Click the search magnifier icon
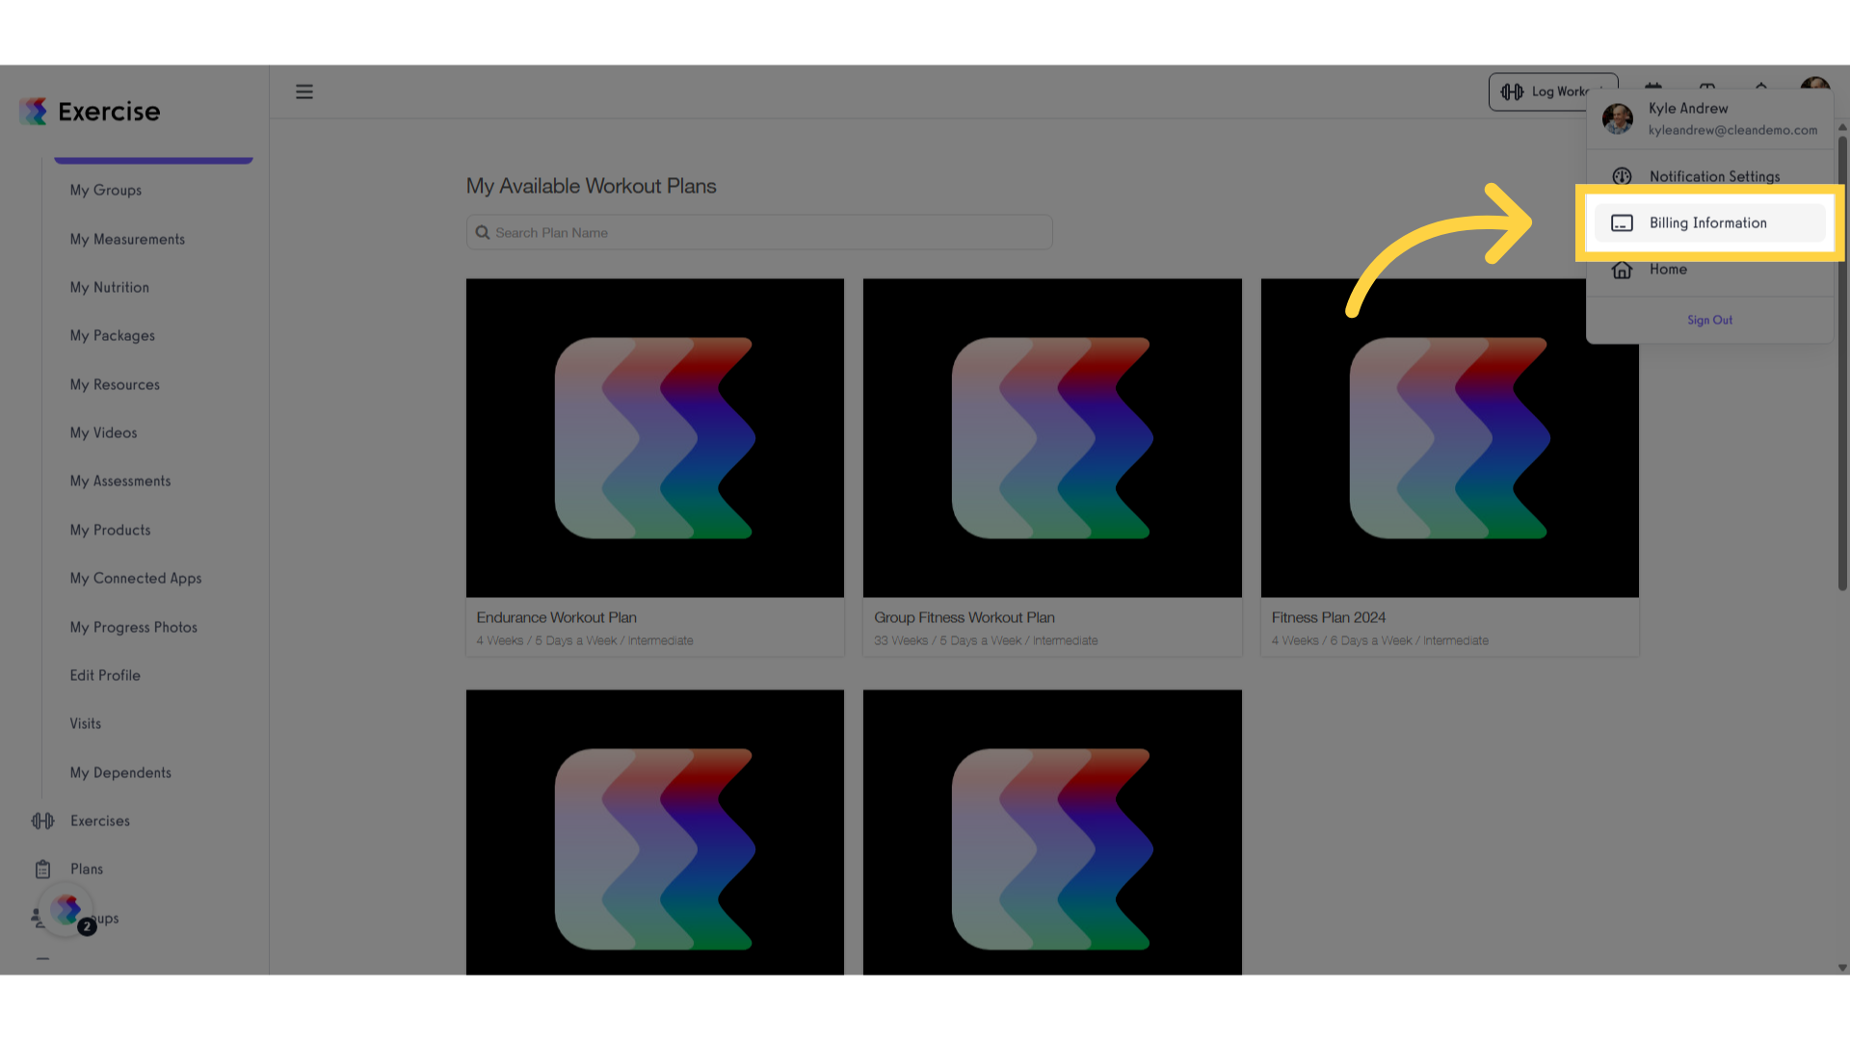 [x=483, y=233]
